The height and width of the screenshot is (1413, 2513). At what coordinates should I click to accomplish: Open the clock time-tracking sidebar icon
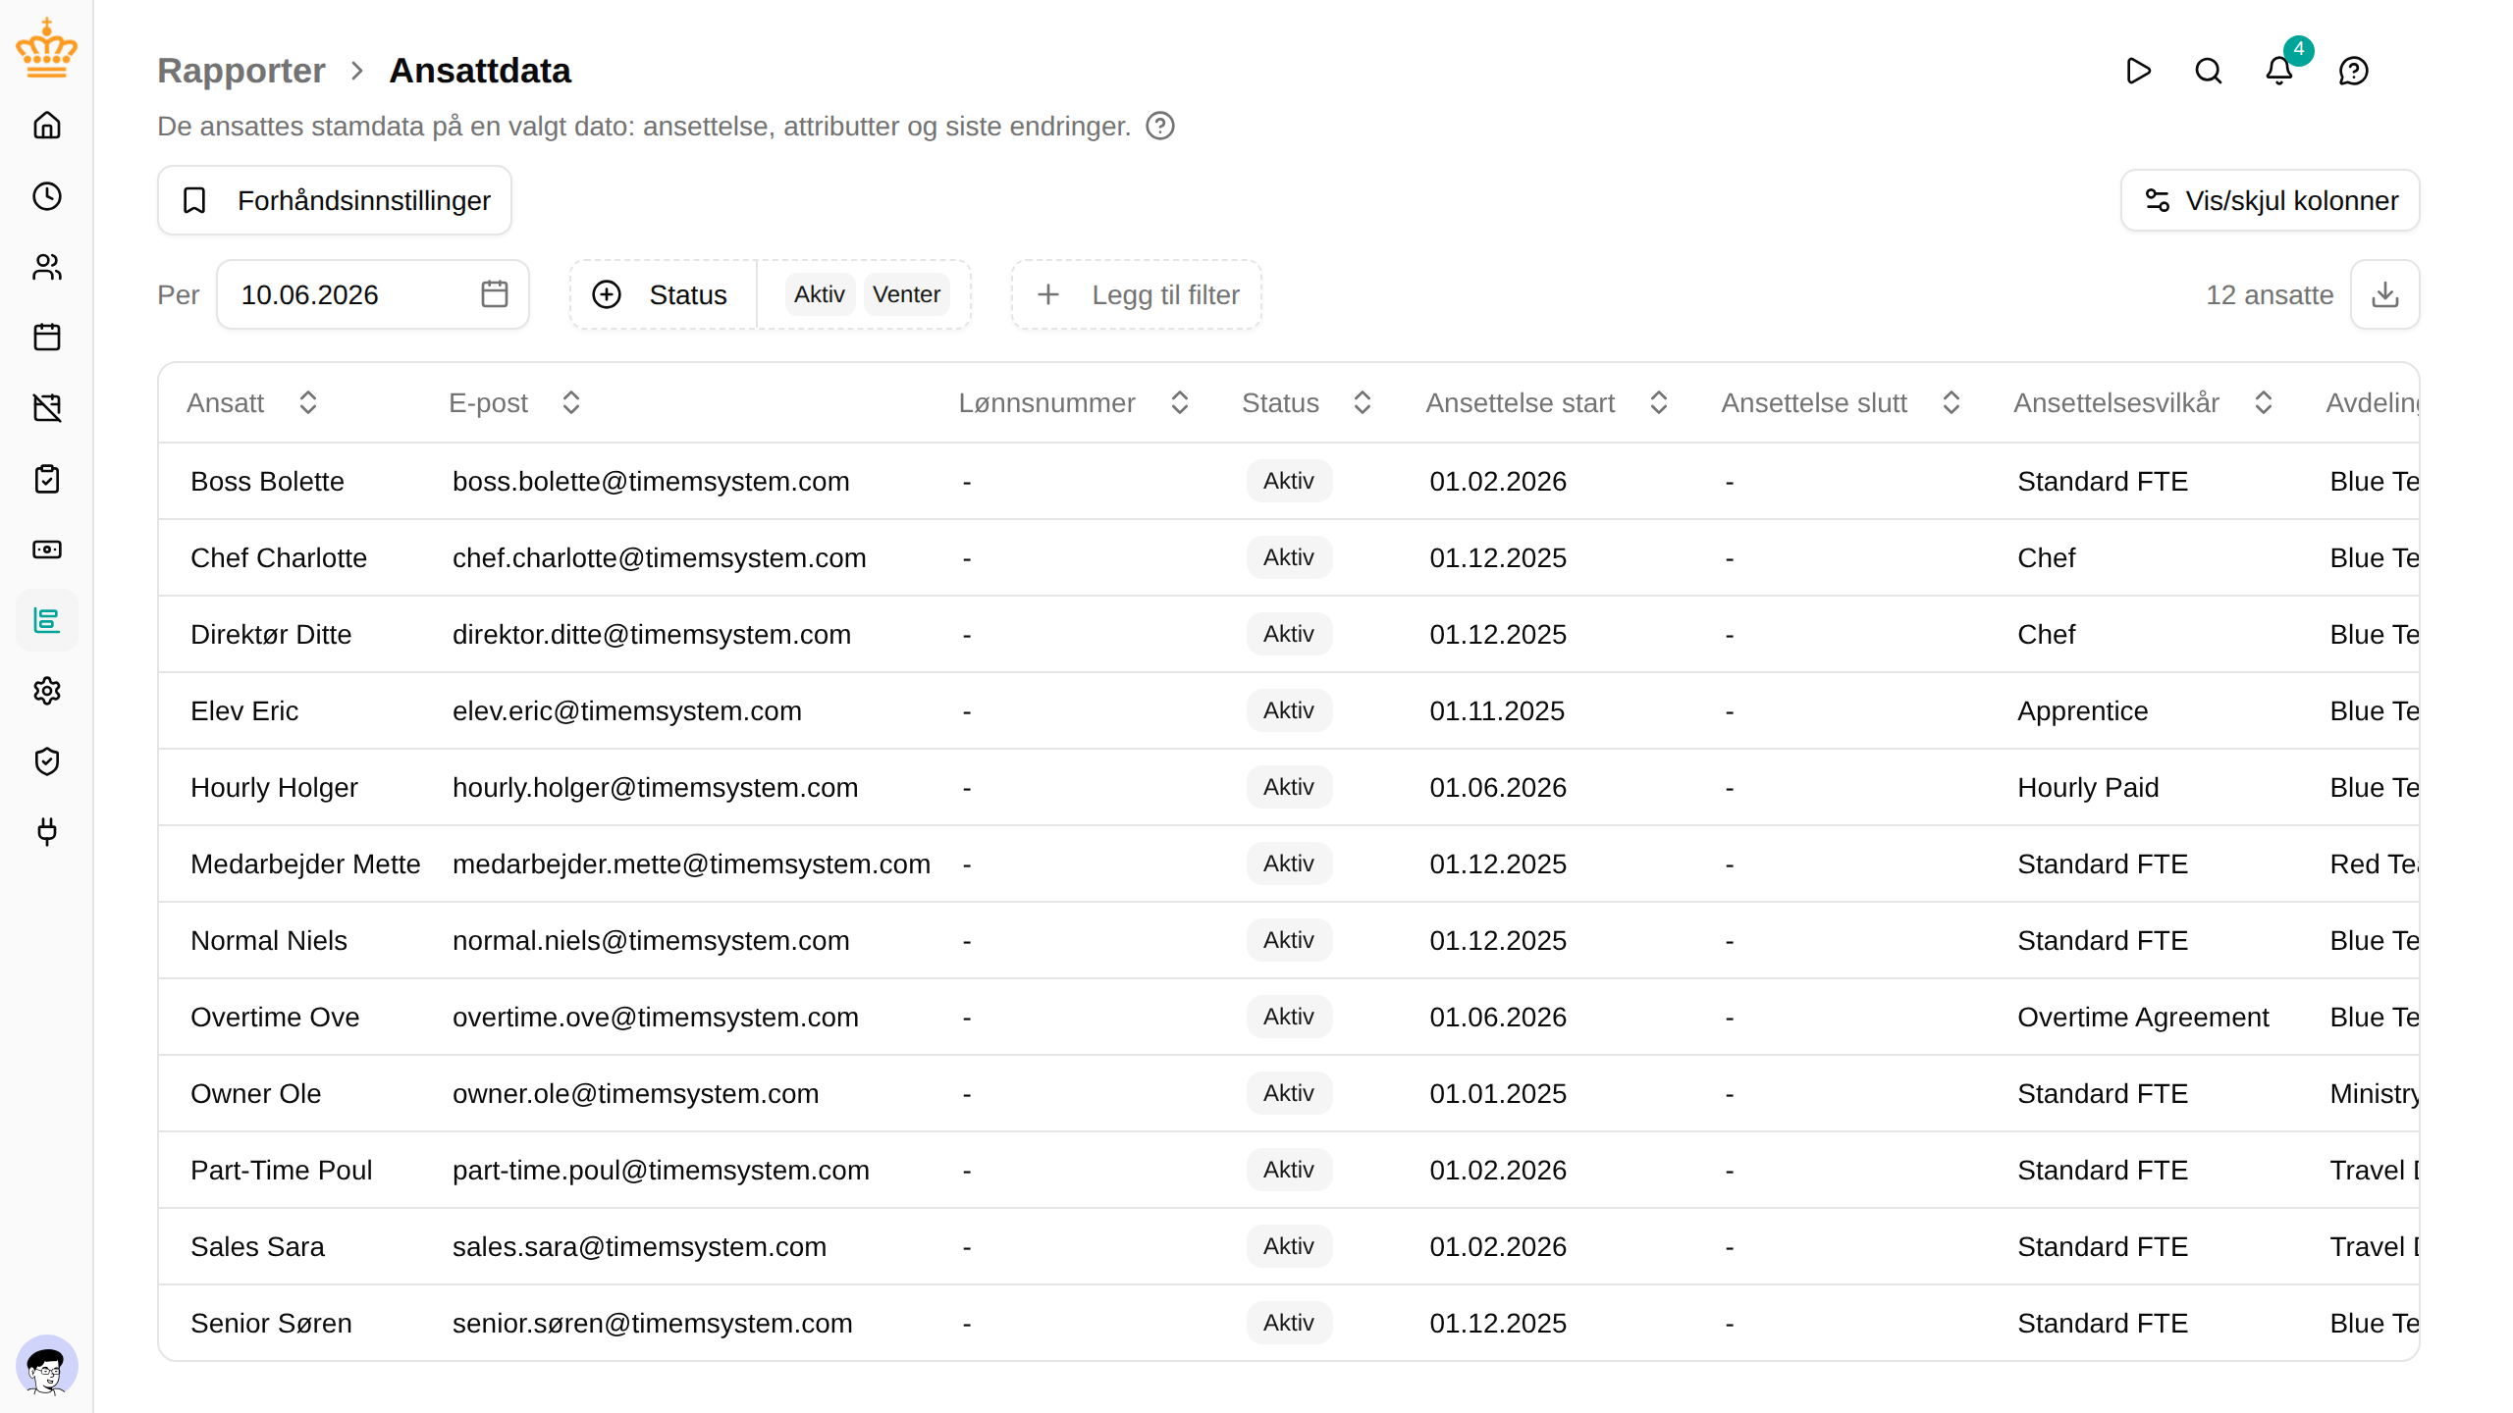tap(47, 196)
